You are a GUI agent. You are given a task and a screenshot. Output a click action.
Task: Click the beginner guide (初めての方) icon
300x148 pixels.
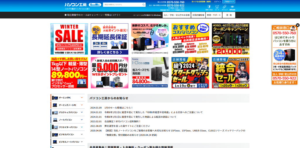pos(209,7)
